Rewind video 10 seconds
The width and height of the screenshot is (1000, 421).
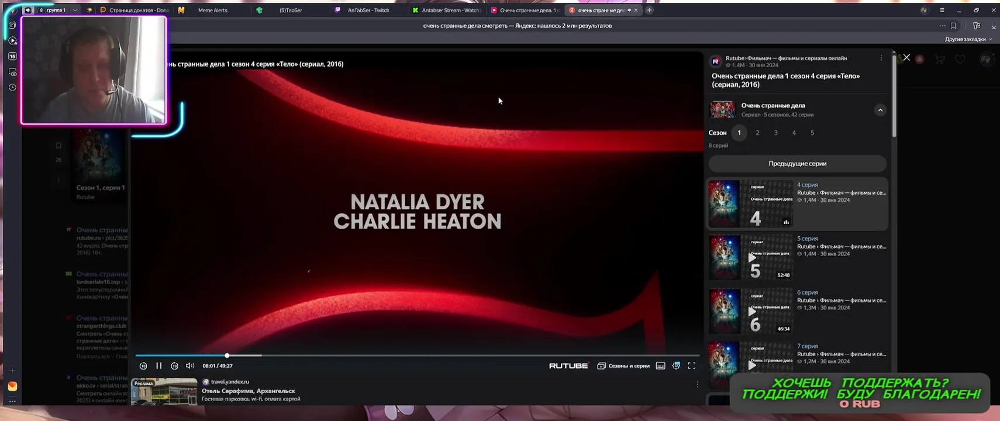pyautogui.click(x=143, y=365)
